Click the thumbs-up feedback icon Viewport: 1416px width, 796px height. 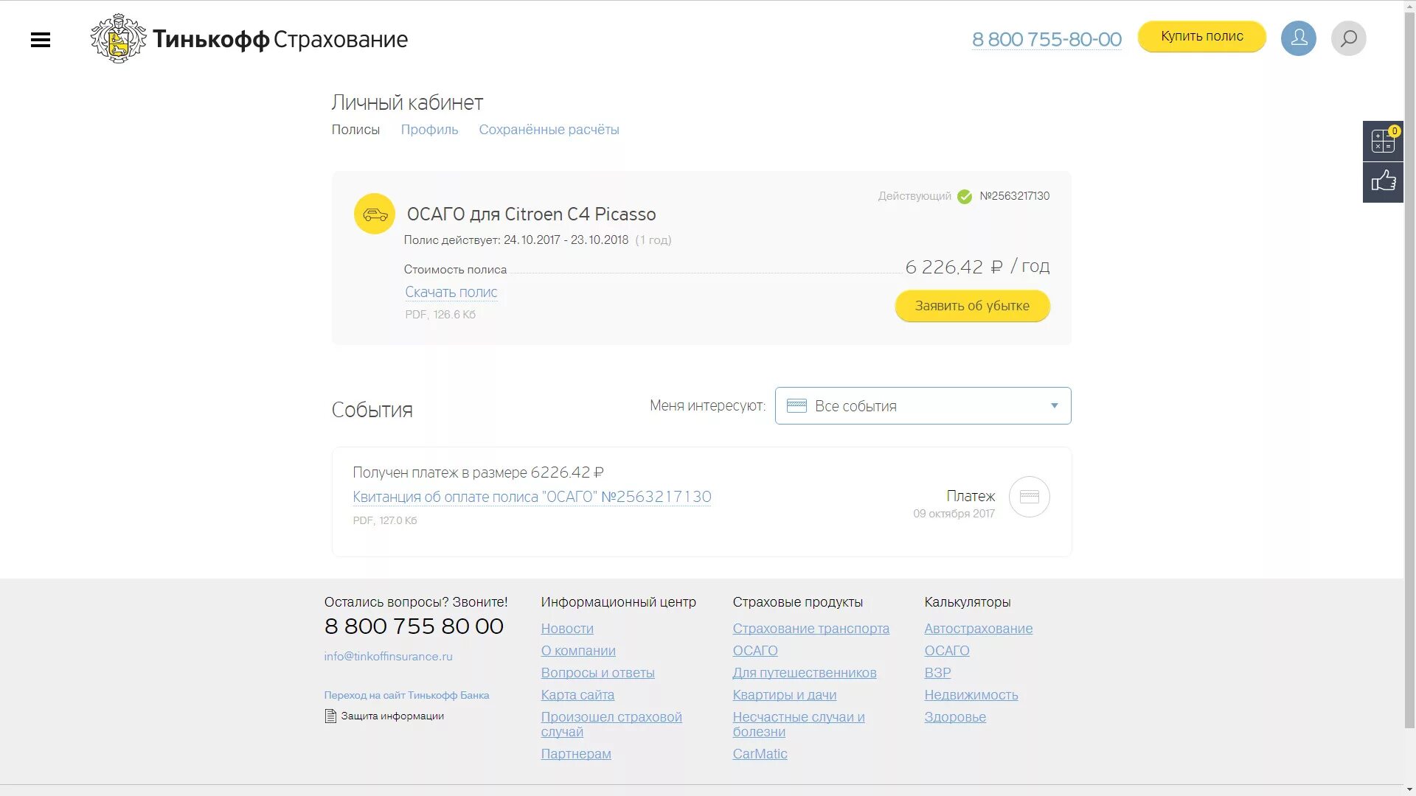click(x=1383, y=181)
